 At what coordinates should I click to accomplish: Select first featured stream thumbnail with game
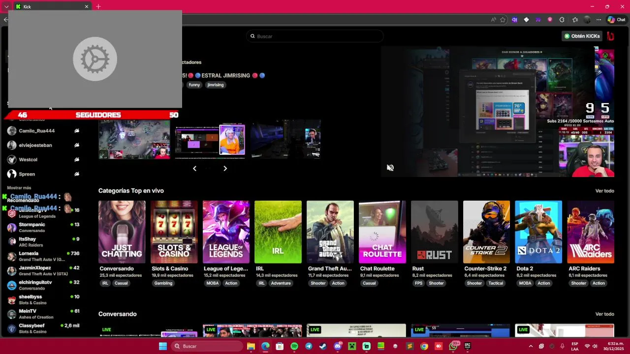coord(134,139)
